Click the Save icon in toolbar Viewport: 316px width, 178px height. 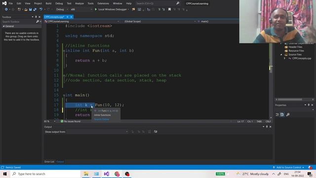(30, 9)
